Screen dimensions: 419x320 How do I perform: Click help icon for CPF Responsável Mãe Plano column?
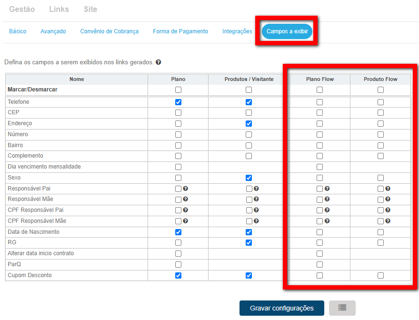(186, 221)
